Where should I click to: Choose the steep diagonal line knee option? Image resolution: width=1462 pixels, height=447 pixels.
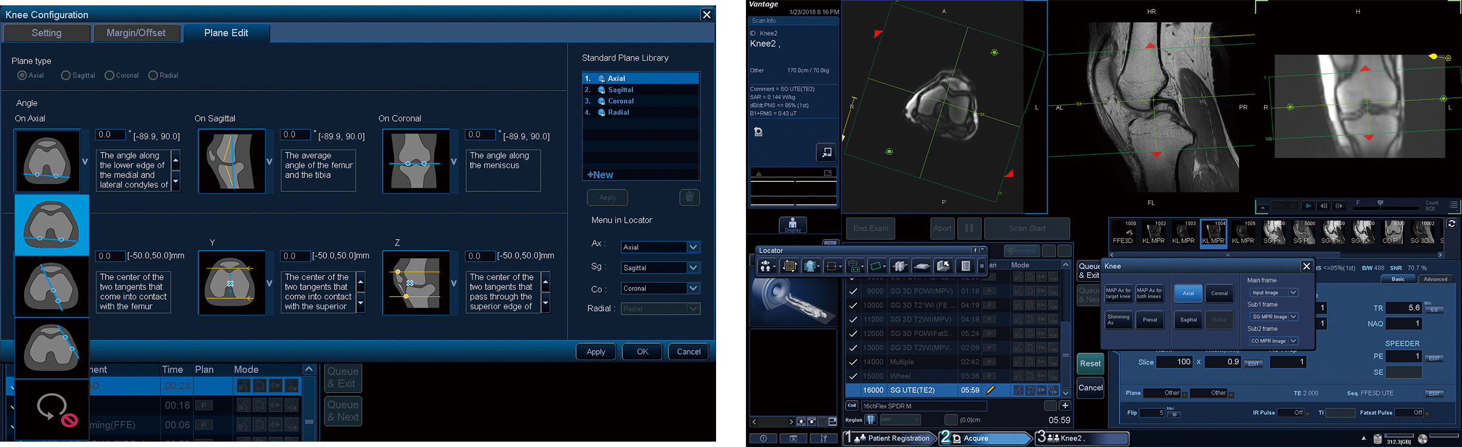pos(52,287)
